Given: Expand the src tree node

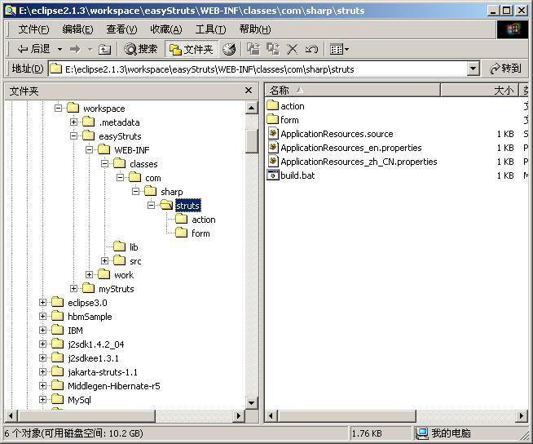Looking at the screenshot, I should (104, 261).
